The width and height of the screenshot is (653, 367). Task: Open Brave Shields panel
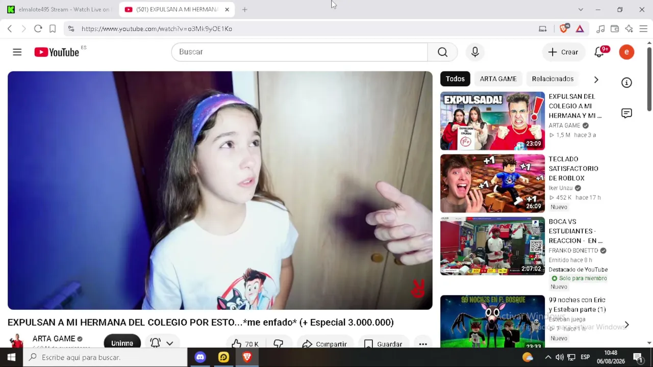pos(564,29)
